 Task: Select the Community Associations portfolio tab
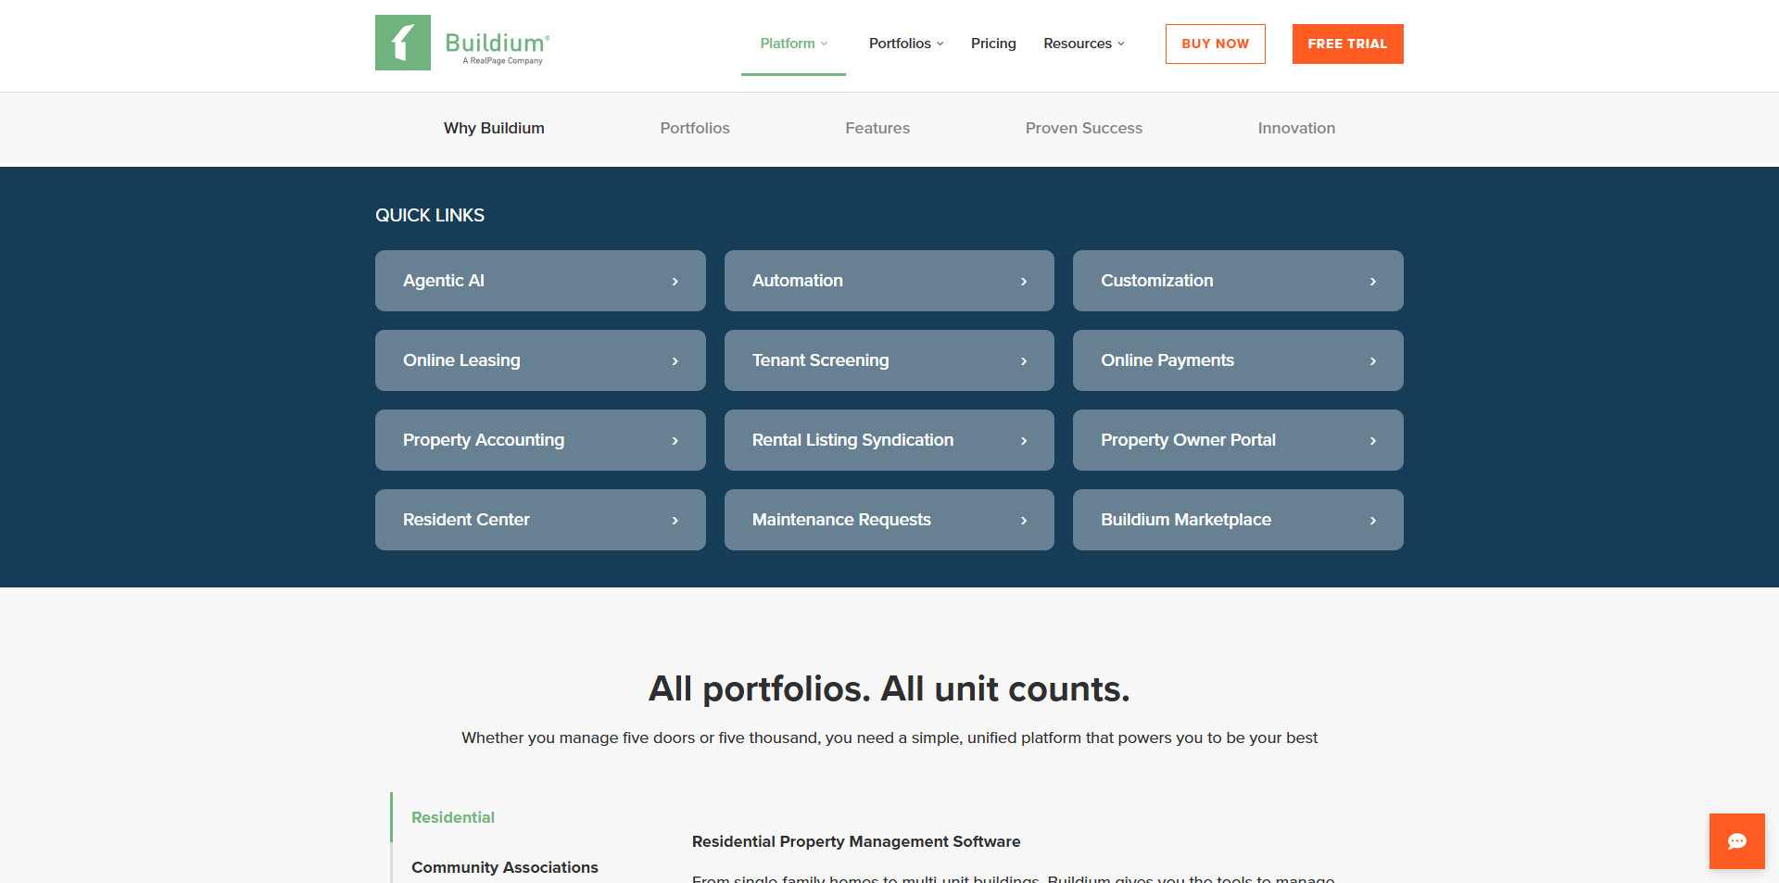click(505, 867)
